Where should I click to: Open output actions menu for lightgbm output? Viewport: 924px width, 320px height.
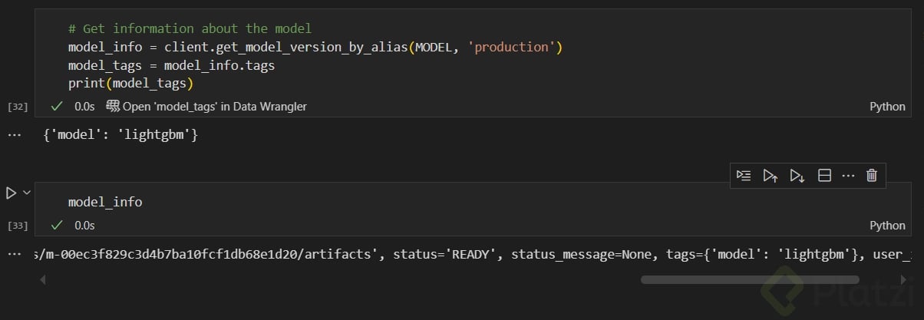(x=12, y=135)
